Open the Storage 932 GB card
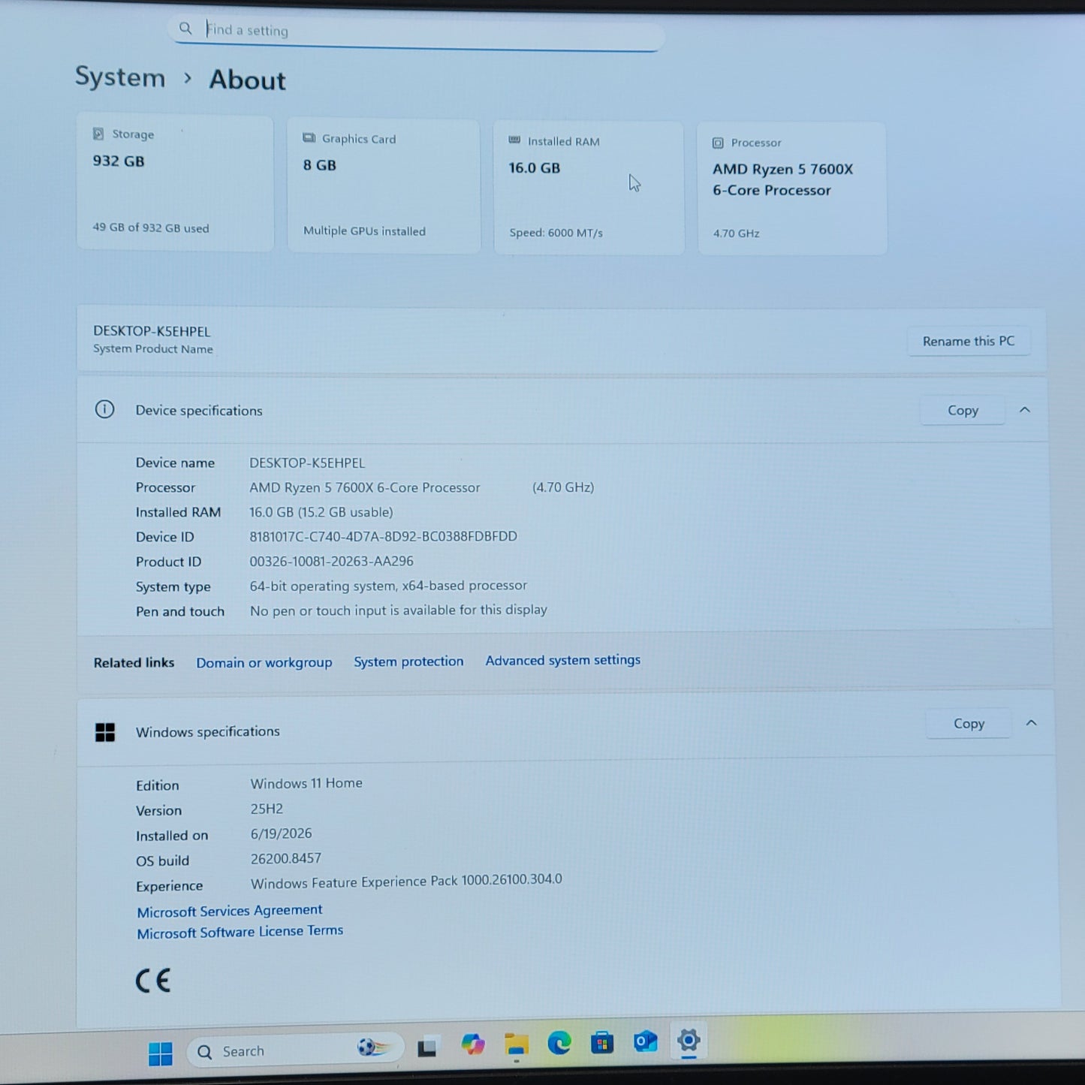The image size is (1085, 1085). [x=175, y=182]
